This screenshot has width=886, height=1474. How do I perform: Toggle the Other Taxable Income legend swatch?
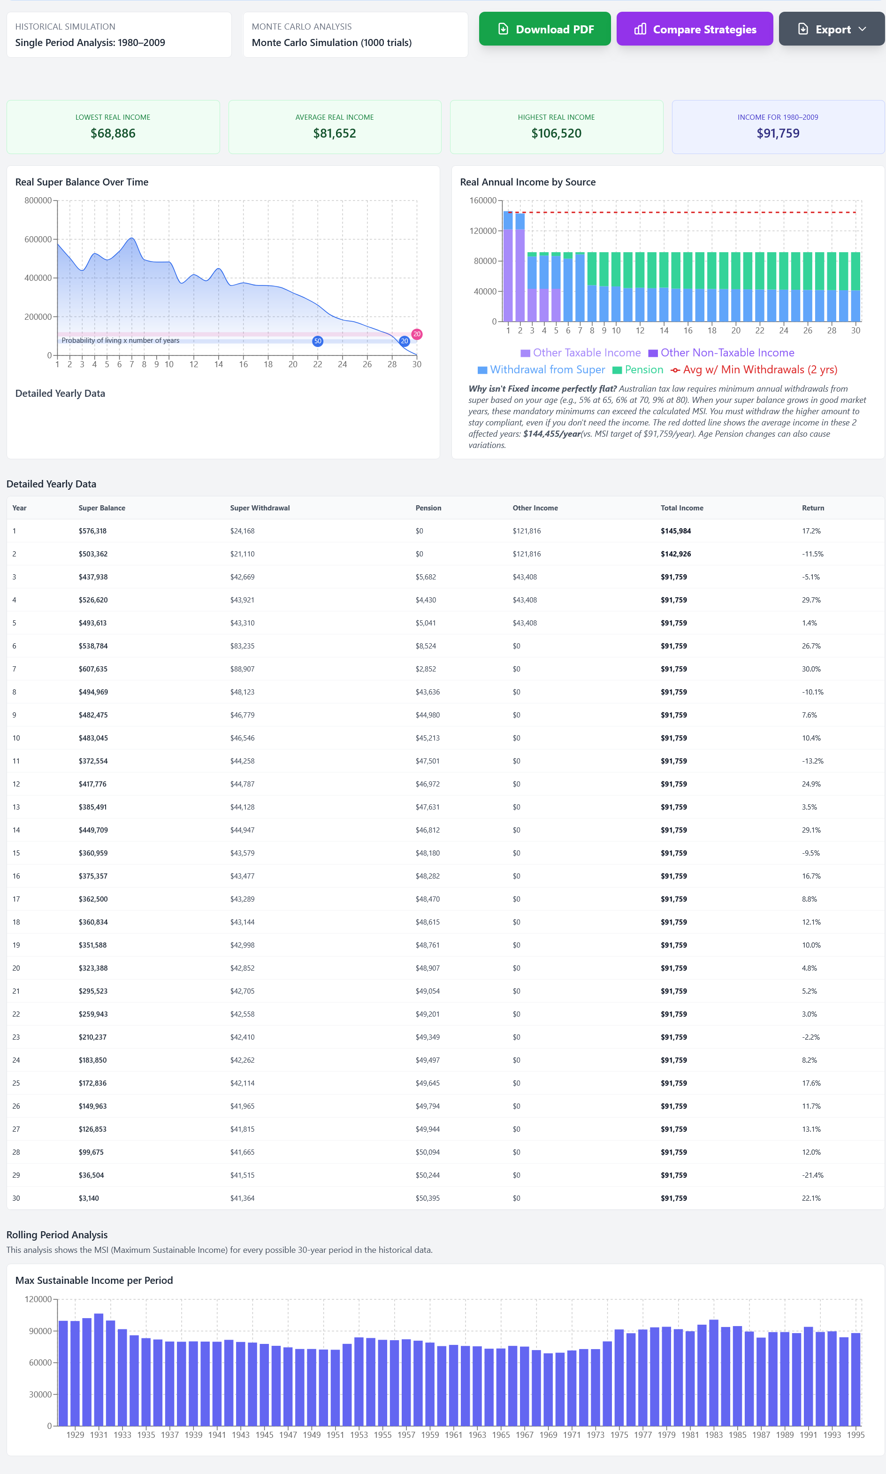pos(526,353)
